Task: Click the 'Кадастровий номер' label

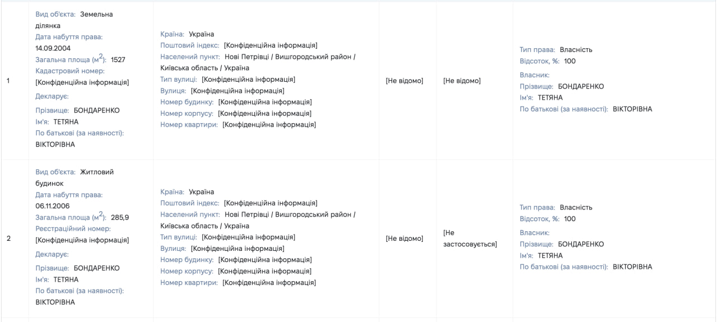Action: [70, 71]
